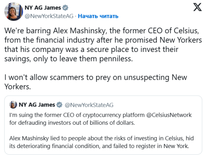The height and width of the screenshot is (158, 206).
Task: Click the 'Alex Mashinsky lied to people' paragraph in the quote
Action: (x=102, y=142)
